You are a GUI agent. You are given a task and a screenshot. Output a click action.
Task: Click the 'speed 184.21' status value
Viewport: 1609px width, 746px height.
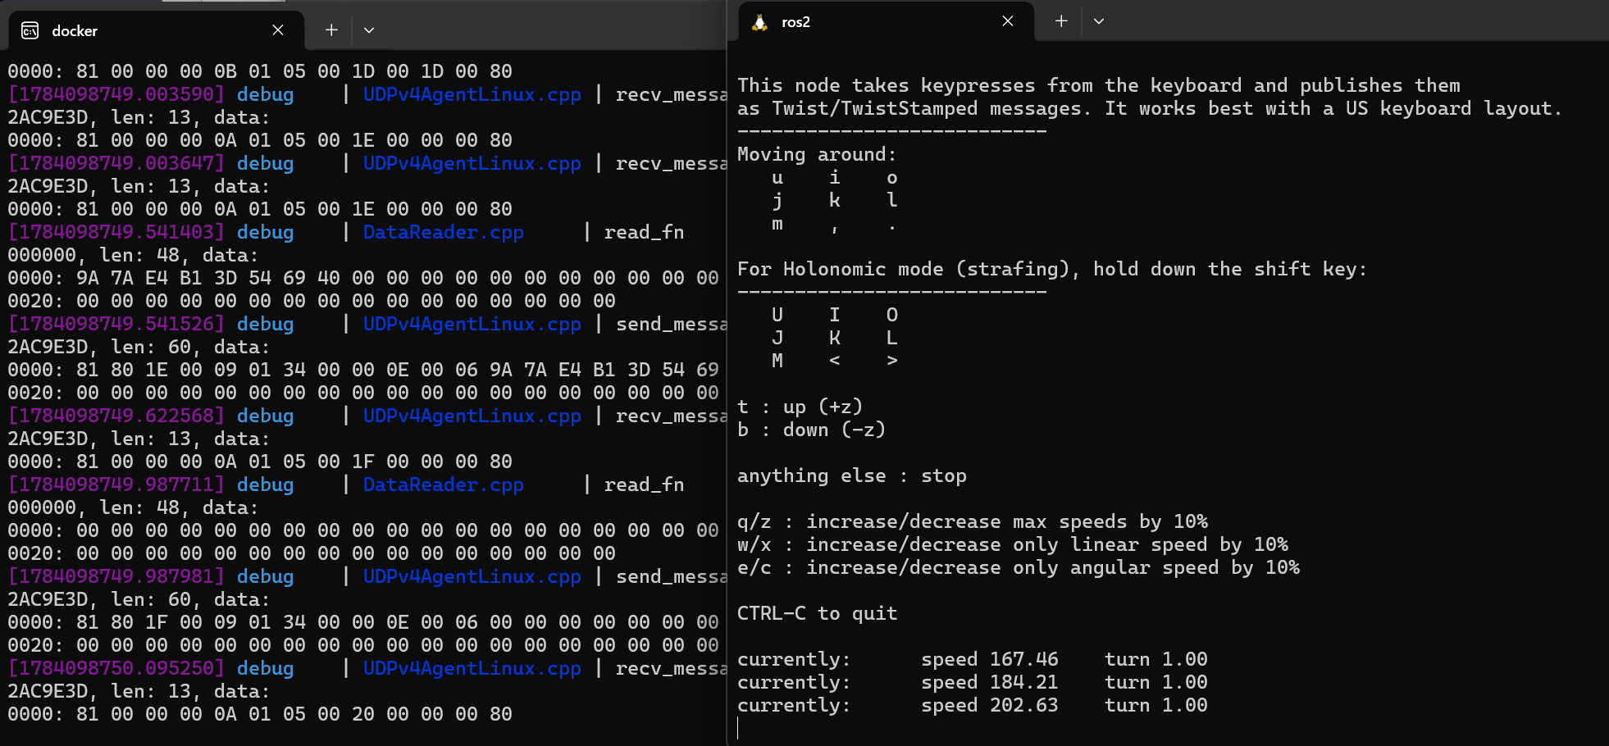[990, 682]
